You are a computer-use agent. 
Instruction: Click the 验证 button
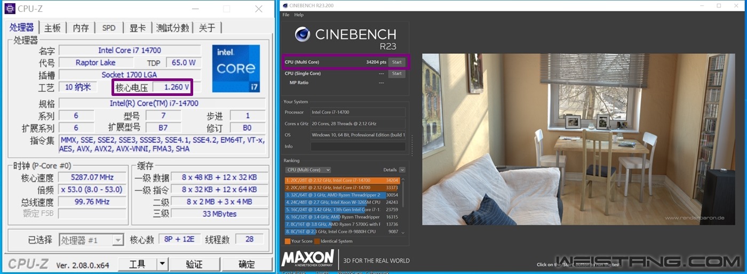[194, 264]
